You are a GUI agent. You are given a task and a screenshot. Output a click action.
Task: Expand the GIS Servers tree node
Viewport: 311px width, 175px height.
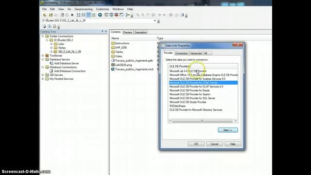tap(43, 75)
